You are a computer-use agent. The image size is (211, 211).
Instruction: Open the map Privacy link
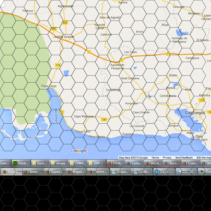pyautogui.click(x=167, y=157)
